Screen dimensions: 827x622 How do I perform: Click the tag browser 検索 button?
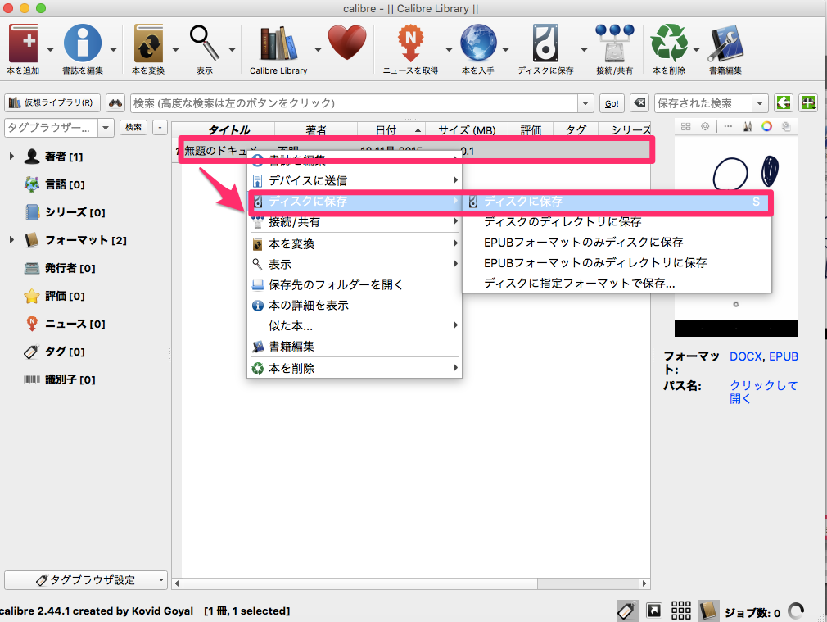pyautogui.click(x=133, y=127)
